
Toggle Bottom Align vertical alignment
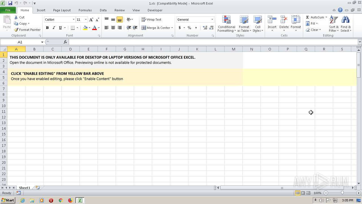click(120, 20)
